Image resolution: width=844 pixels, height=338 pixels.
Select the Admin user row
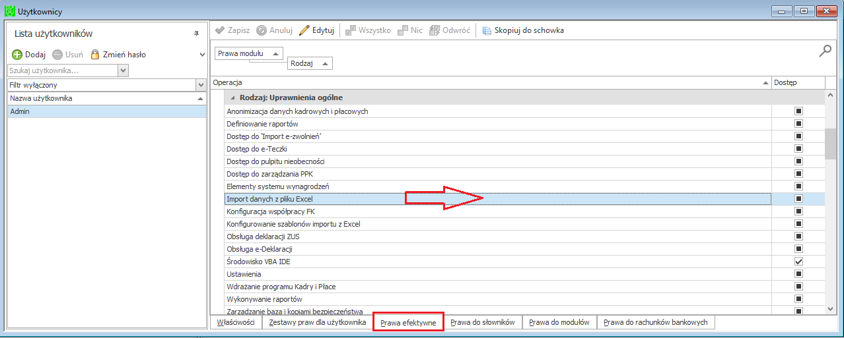point(106,111)
